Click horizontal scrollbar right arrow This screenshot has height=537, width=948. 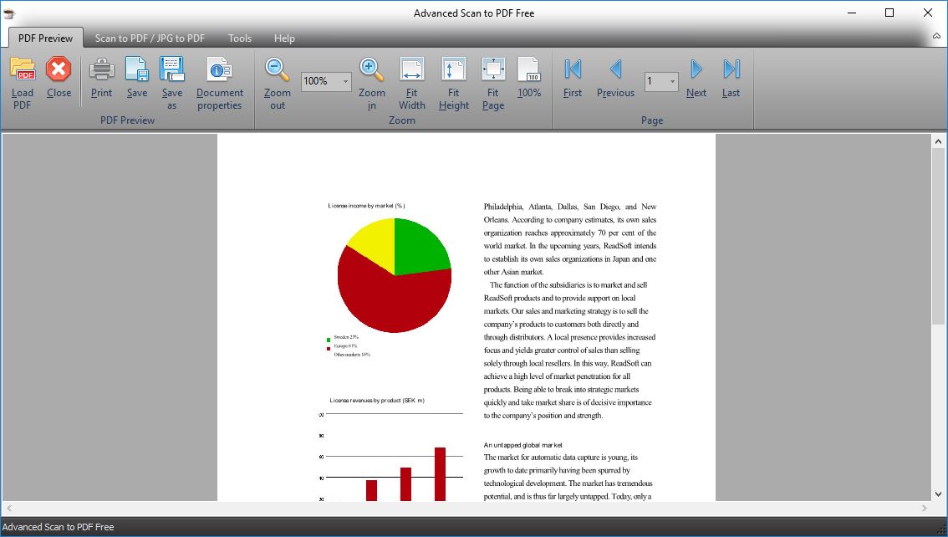(x=924, y=509)
